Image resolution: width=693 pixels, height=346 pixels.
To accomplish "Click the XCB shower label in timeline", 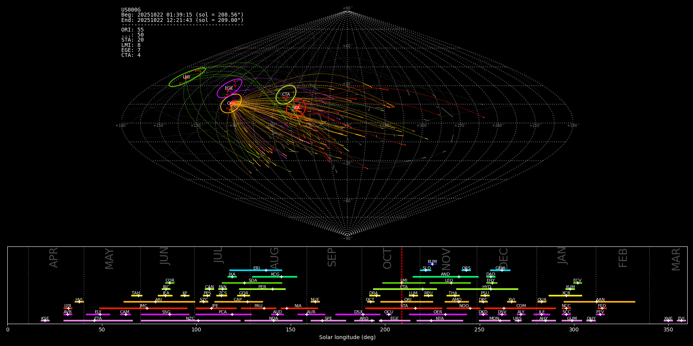I will (x=566, y=293).
